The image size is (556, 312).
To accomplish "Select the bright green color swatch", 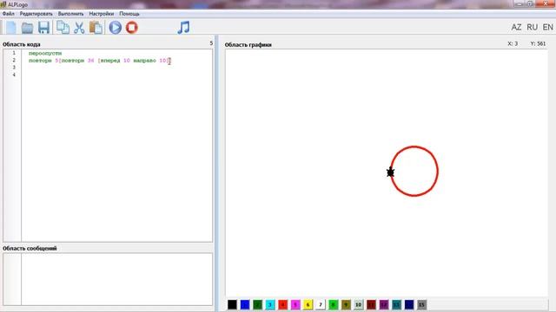I will coord(334,304).
